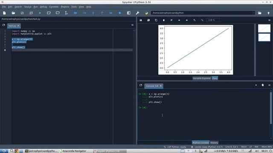Open the Debug menu
The width and height of the screenshot is (273, 153).
[44, 7]
